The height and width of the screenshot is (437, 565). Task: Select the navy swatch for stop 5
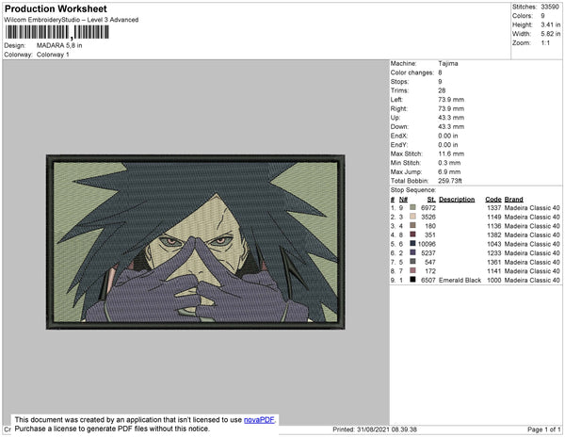[413, 244]
